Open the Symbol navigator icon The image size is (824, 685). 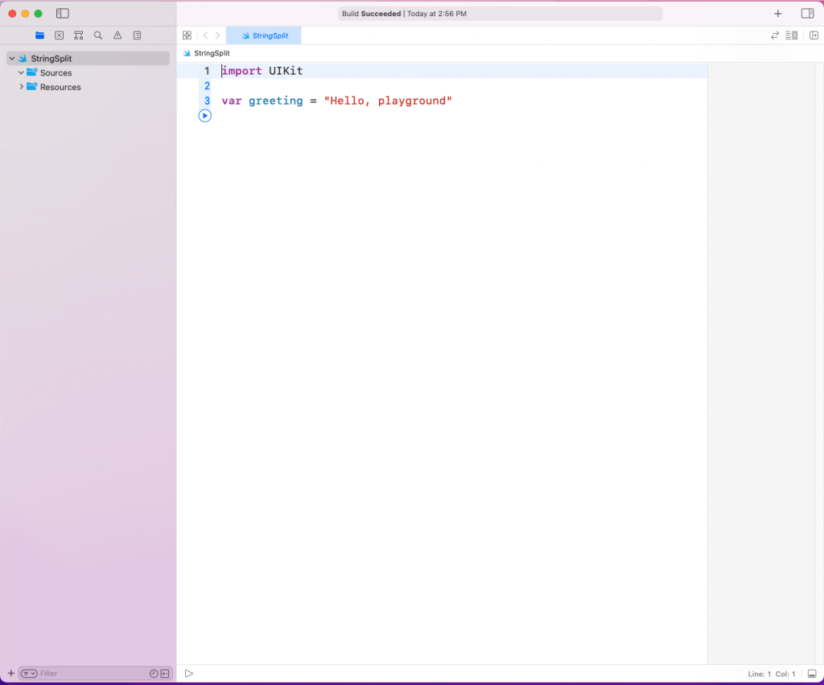coord(78,35)
